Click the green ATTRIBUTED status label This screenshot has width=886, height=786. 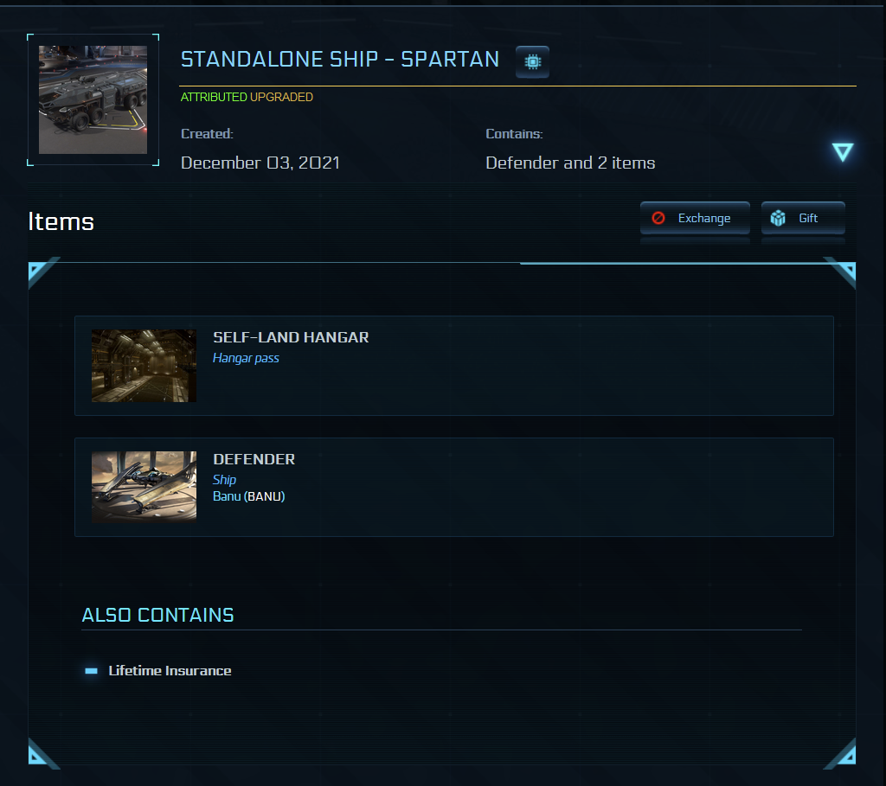(214, 98)
